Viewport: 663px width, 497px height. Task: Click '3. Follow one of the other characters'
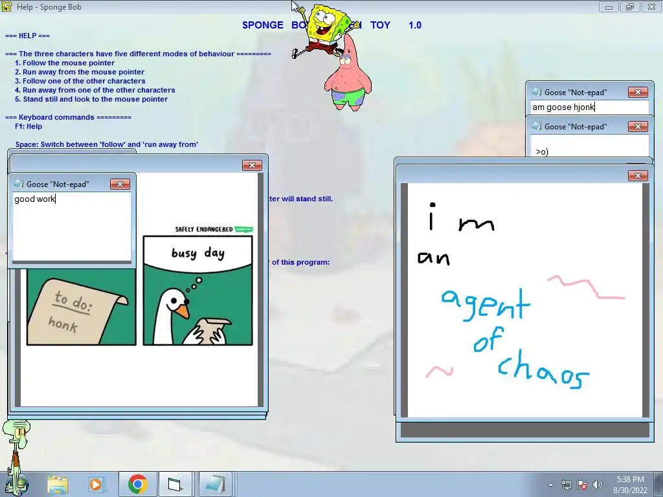pyautogui.click(x=80, y=81)
